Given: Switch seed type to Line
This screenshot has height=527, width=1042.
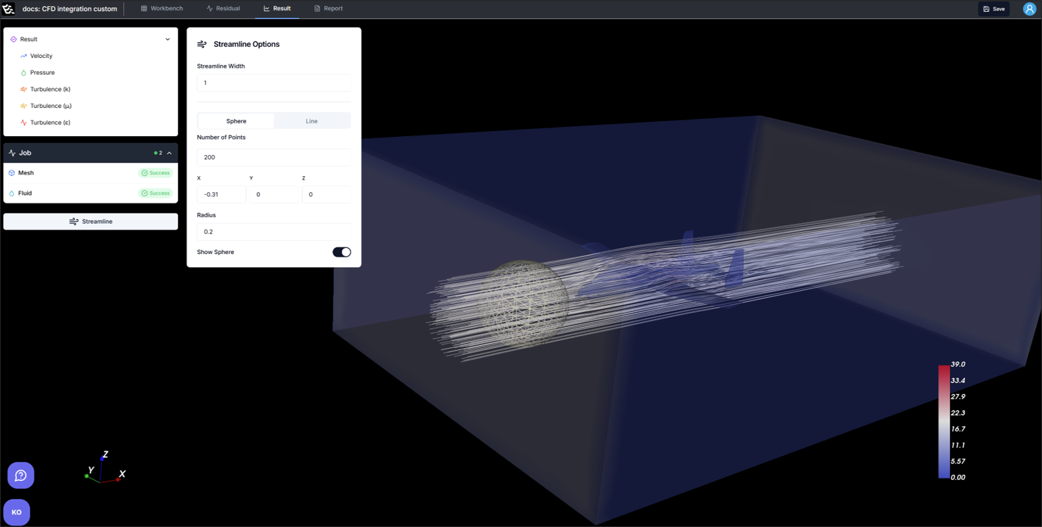Looking at the screenshot, I should pos(312,121).
